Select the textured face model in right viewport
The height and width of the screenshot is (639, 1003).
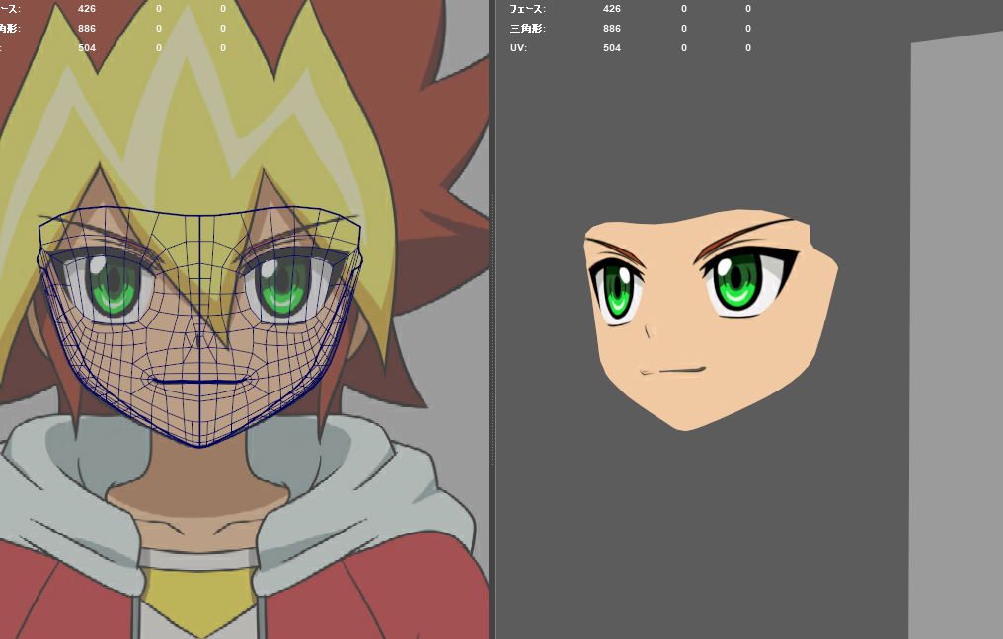pyautogui.click(x=710, y=319)
